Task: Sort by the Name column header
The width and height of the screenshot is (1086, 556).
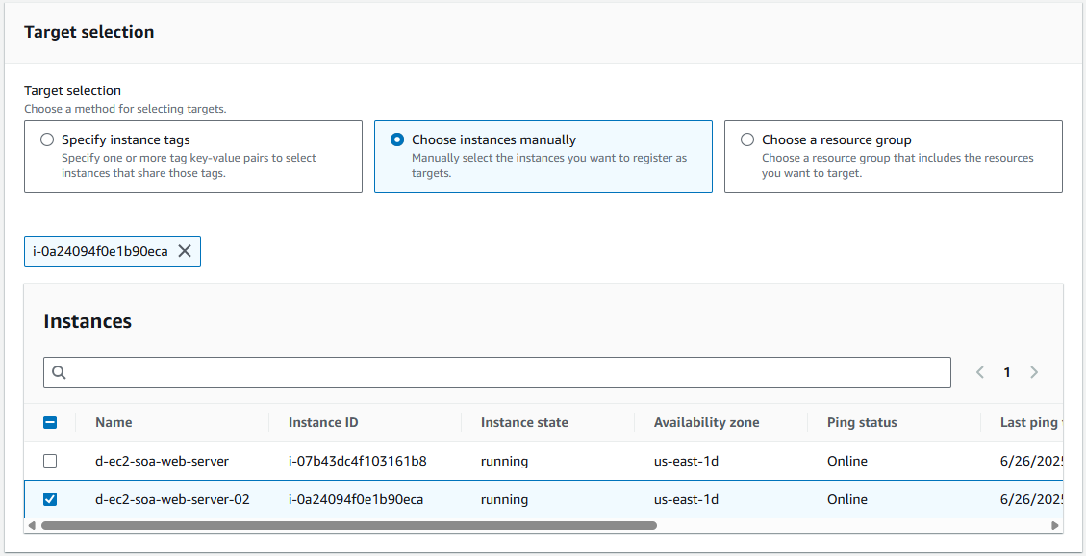Action: coord(114,422)
